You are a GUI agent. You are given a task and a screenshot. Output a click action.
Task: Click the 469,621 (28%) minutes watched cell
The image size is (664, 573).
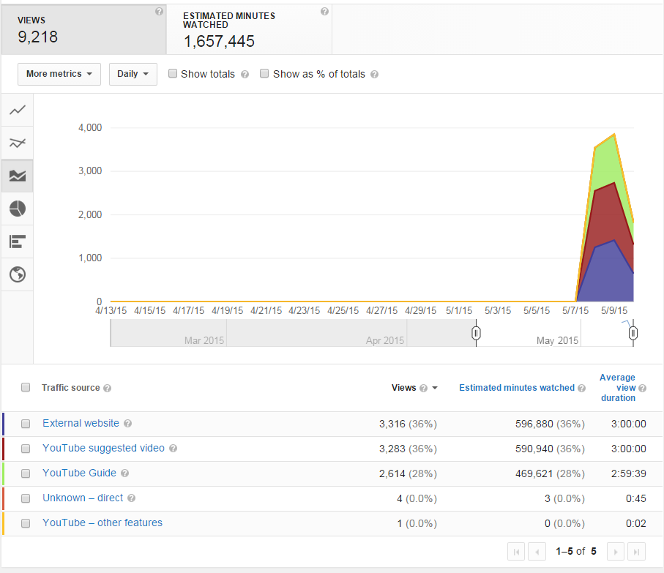tap(550, 473)
